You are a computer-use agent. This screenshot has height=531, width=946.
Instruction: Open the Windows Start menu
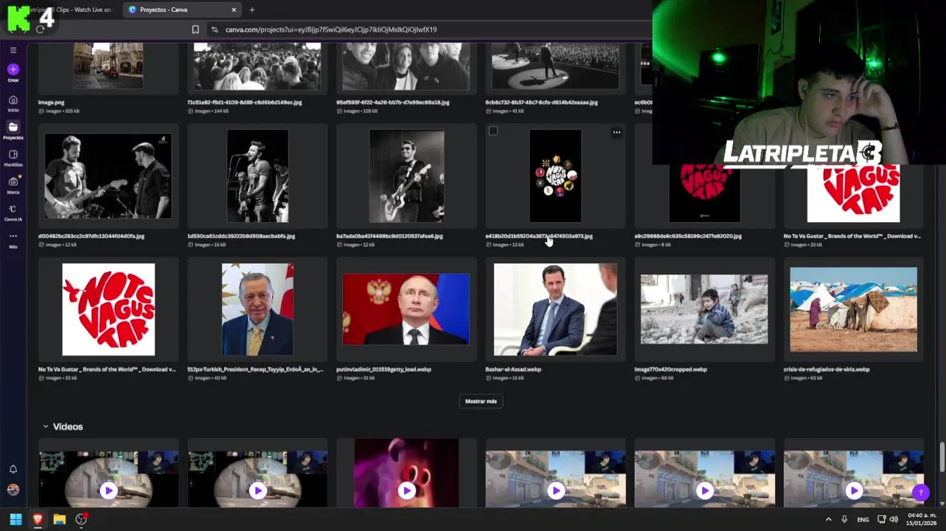click(15, 519)
